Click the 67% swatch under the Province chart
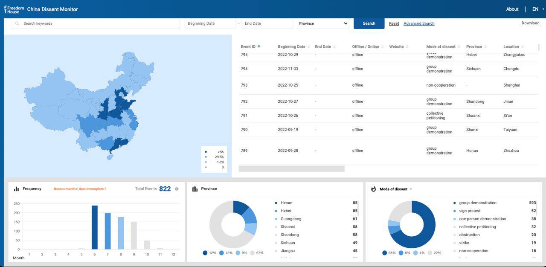Image resolution: width=546 pixels, height=267 pixels. click(252, 253)
